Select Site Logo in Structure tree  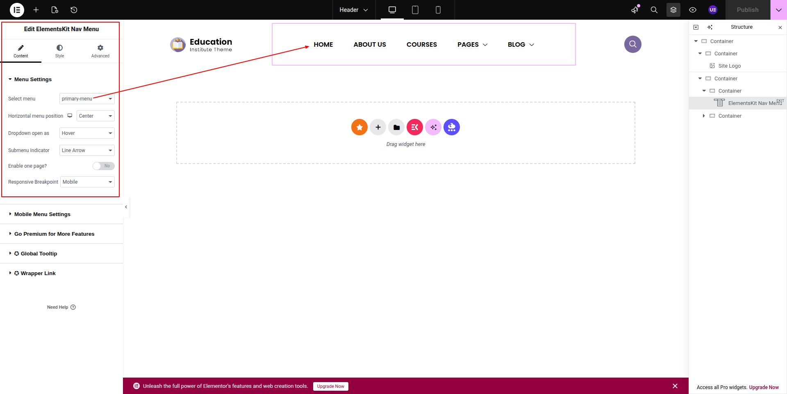[x=729, y=66]
